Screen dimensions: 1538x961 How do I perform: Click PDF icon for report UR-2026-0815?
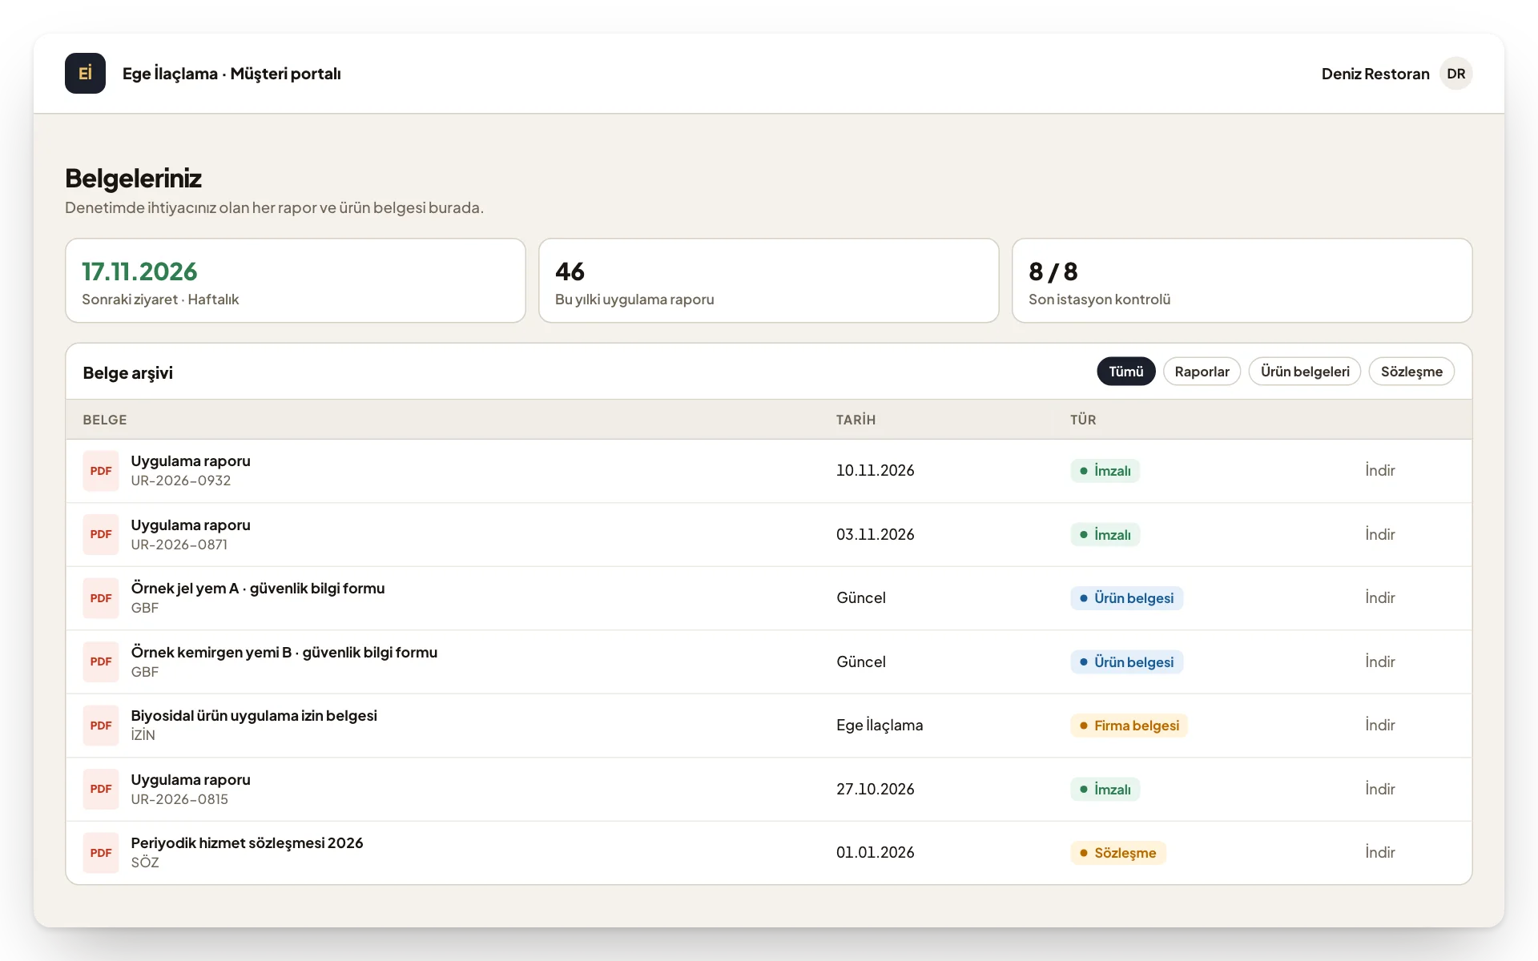coord(101,789)
